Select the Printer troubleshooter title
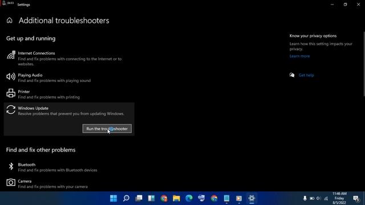The image size is (365, 205). click(24, 92)
